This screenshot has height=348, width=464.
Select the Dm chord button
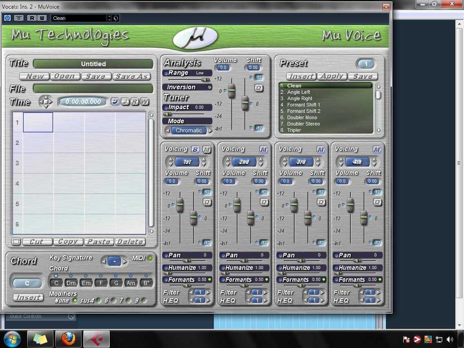pyautogui.click(x=71, y=283)
